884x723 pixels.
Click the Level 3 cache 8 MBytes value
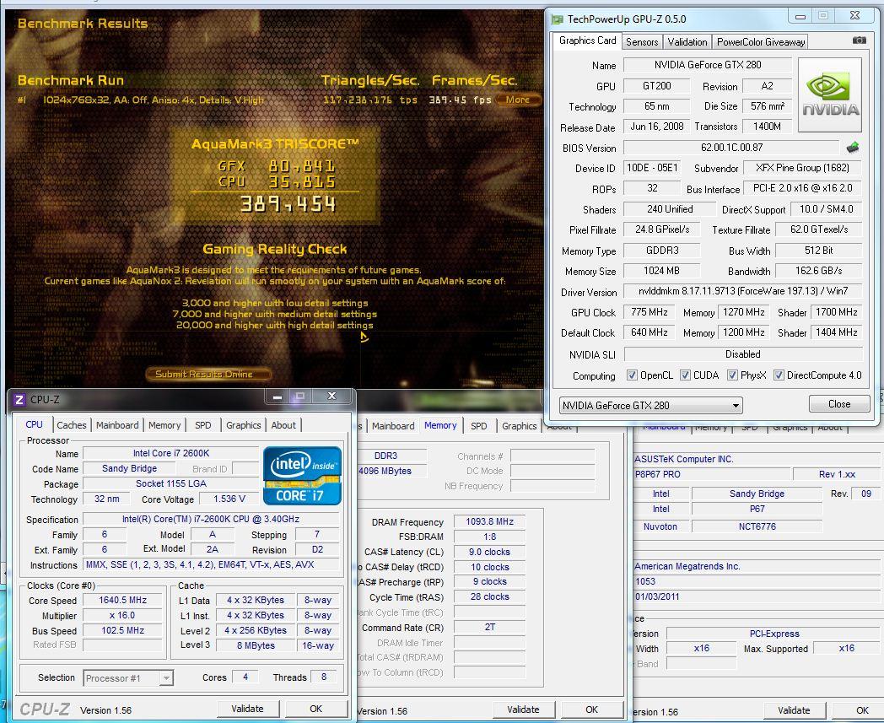click(256, 645)
